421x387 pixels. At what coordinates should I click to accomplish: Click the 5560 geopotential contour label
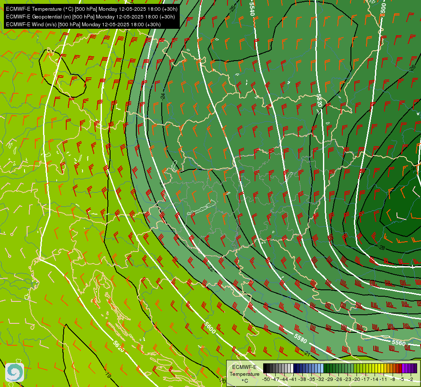click(399, 342)
